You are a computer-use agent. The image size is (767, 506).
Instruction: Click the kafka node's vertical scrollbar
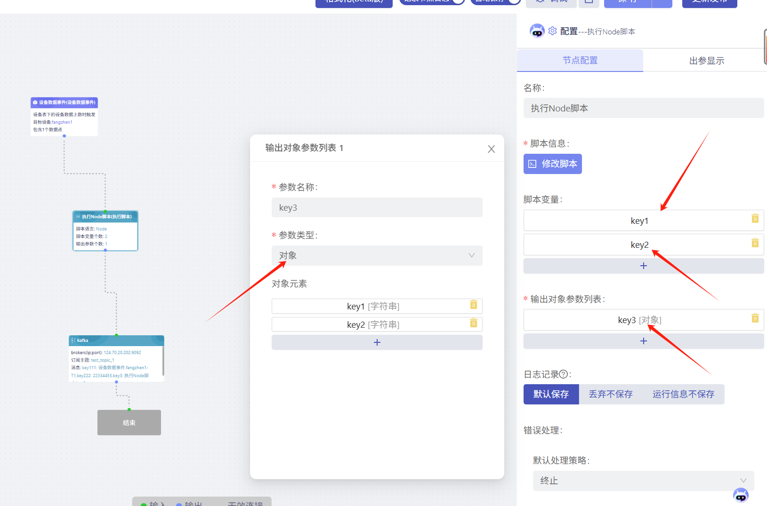click(x=163, y=361)
